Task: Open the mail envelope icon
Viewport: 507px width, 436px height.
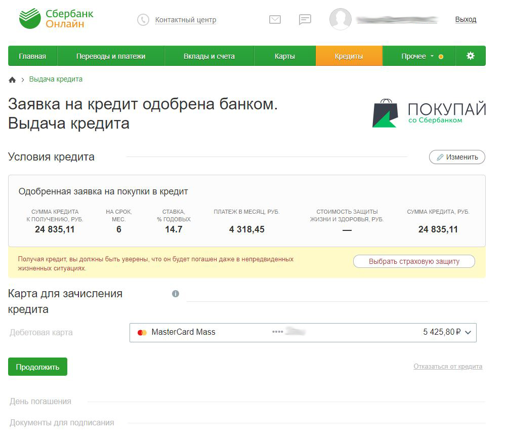Action: click(275, 19)
